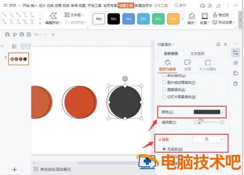Click the Print icon in quick toolbar

point(22,35)
